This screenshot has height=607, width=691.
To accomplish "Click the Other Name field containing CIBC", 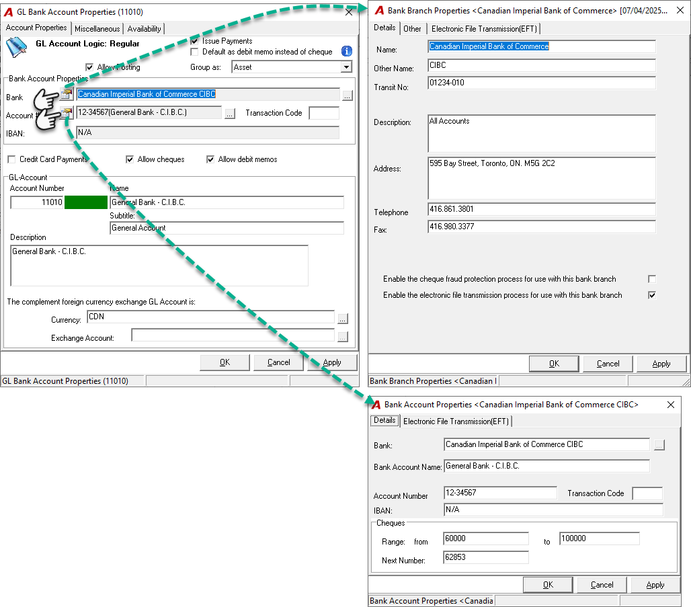I will [x=542, y=65].
